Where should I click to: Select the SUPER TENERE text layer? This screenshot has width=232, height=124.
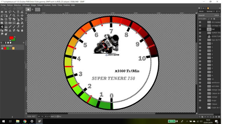(x=215, y=33)
